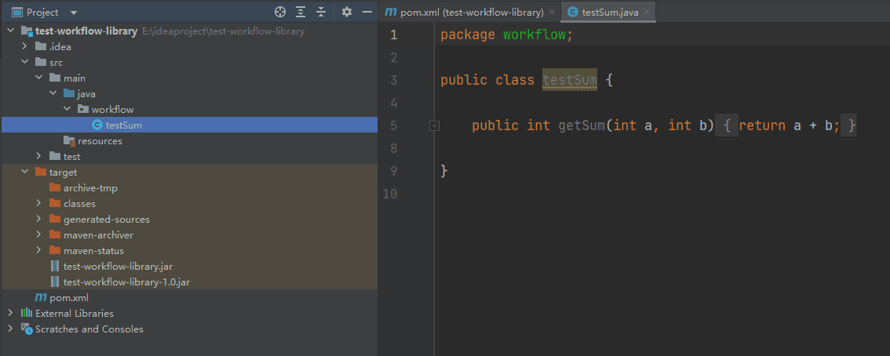Click the Select Opened File locate icon
Viewport: 890px width, 356px height.
[x=280, y=12]
